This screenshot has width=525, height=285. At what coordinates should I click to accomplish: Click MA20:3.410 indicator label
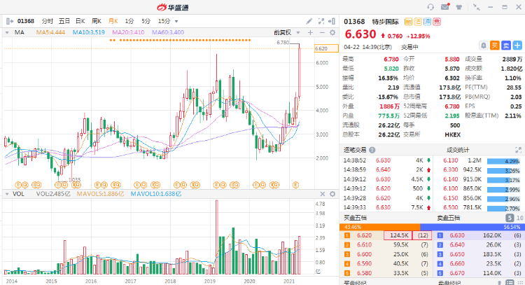click(x=128, y=32)
